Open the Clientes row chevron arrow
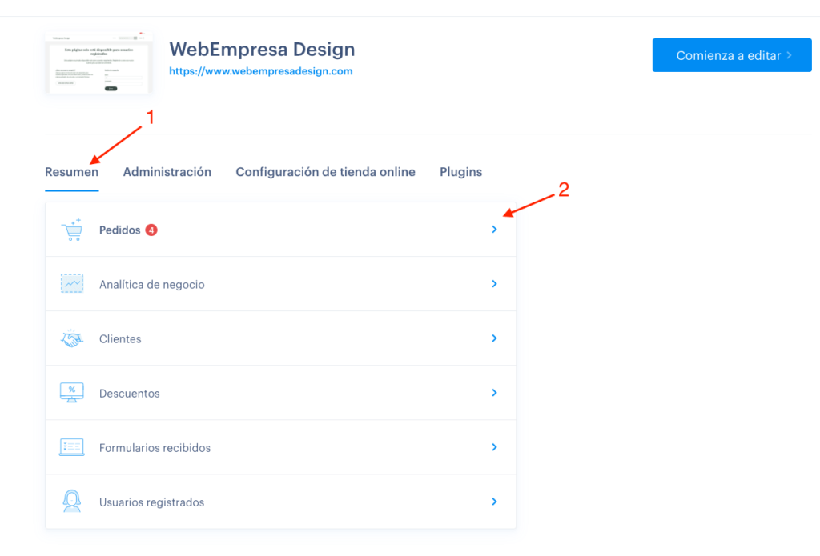Image resolution: width=820 pixels, height=556 pixels. coord(494,338)
